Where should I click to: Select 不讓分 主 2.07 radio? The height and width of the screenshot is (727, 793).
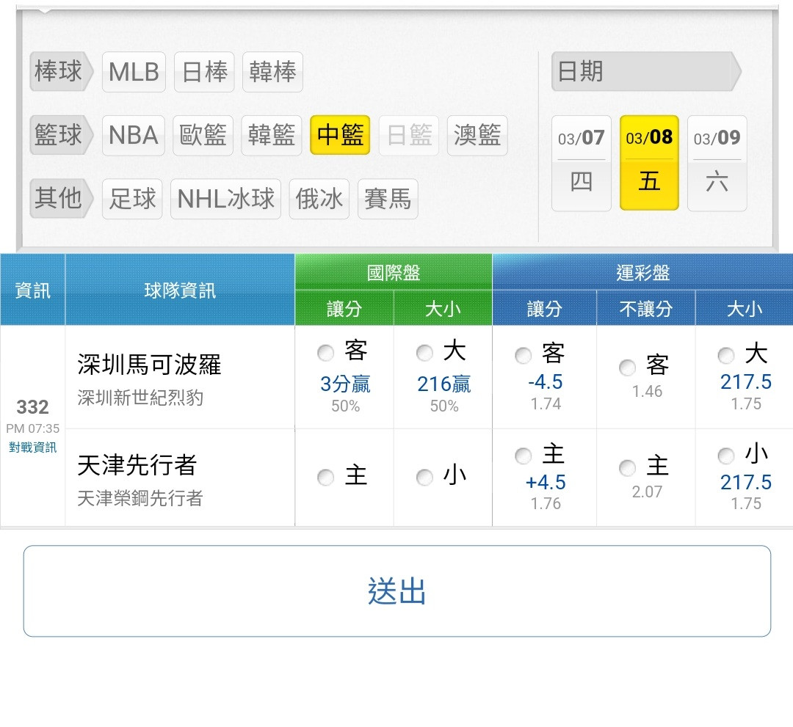click(627, 468)
